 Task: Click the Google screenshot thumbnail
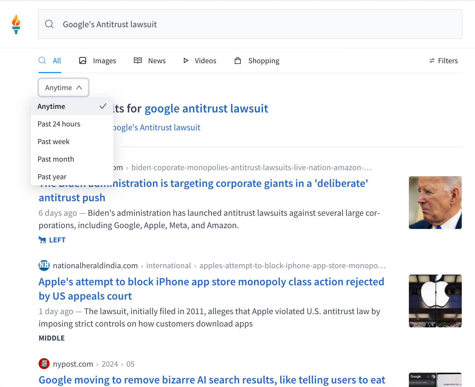[x=435, y=380]
